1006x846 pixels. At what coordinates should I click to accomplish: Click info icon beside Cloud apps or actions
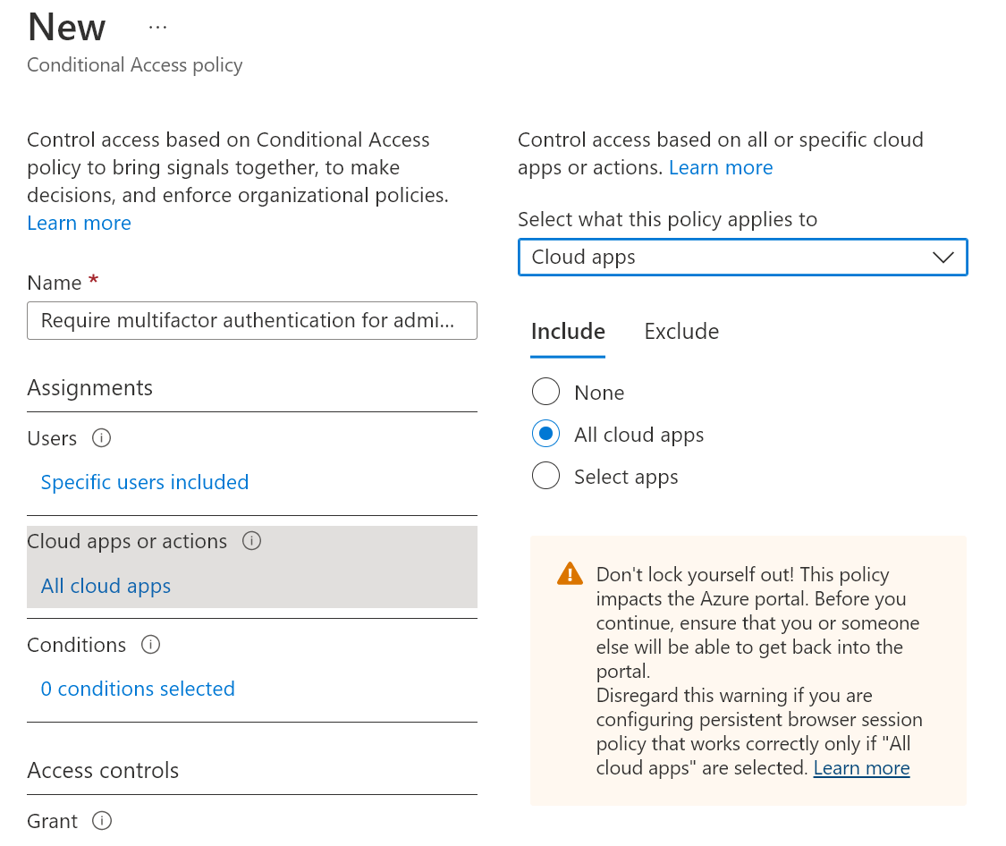[252, 541]
